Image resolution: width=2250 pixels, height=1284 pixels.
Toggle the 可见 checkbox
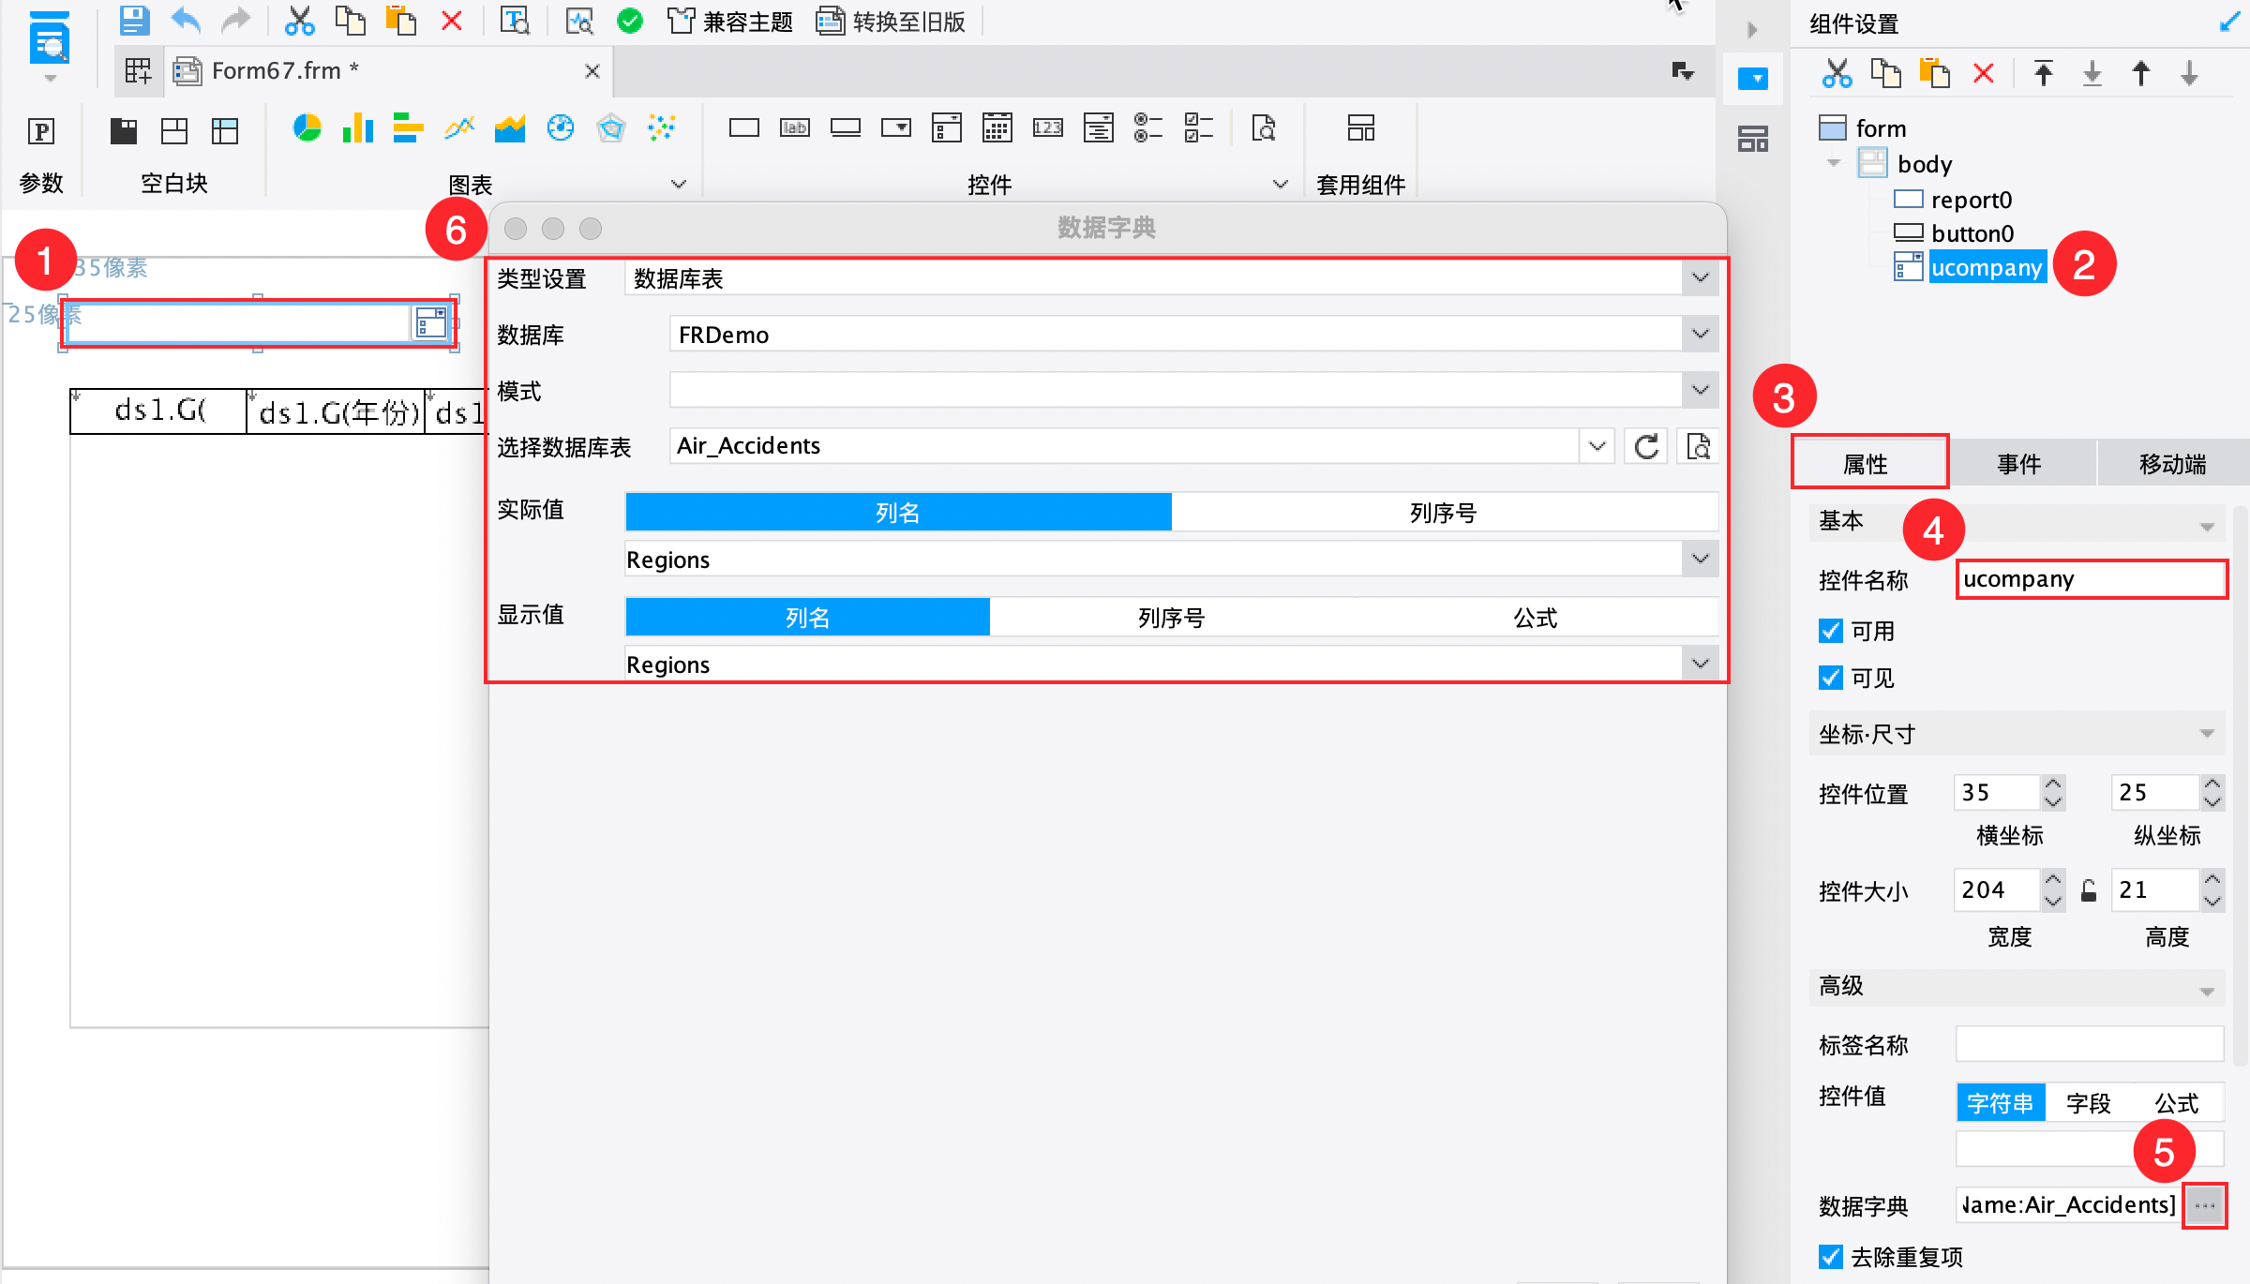(x=1830, y=678)
